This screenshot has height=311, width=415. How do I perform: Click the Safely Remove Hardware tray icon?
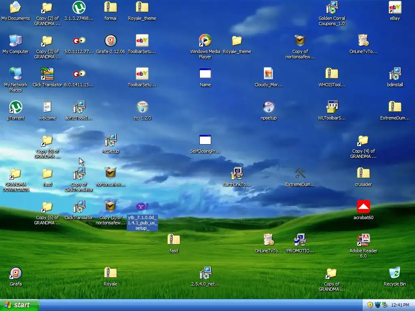point(385,305)
